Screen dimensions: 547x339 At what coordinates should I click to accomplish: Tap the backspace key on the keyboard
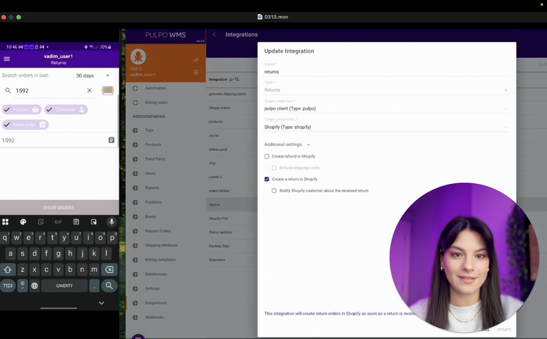click(x=109, y=270)
